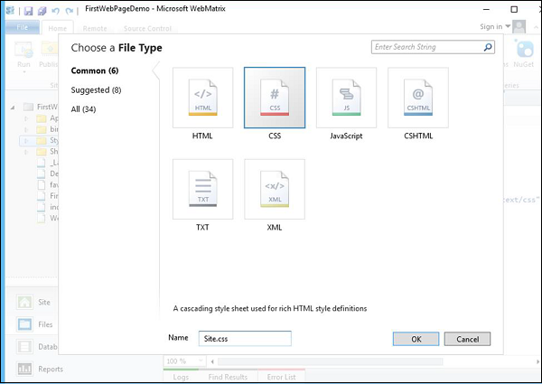This screenshot has height=384, width=542.
Task: Click the search magnifier icon
Action: click(x=488, y=47)
